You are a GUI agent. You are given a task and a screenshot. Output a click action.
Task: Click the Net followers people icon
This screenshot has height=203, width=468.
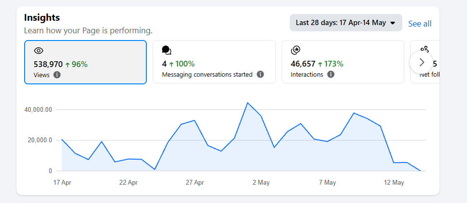click(425, 49)
